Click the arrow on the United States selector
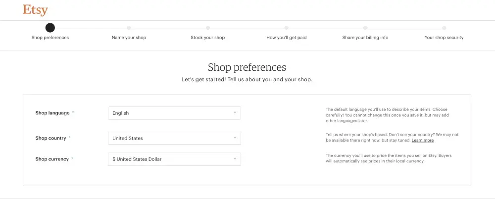 pos(235,138)
